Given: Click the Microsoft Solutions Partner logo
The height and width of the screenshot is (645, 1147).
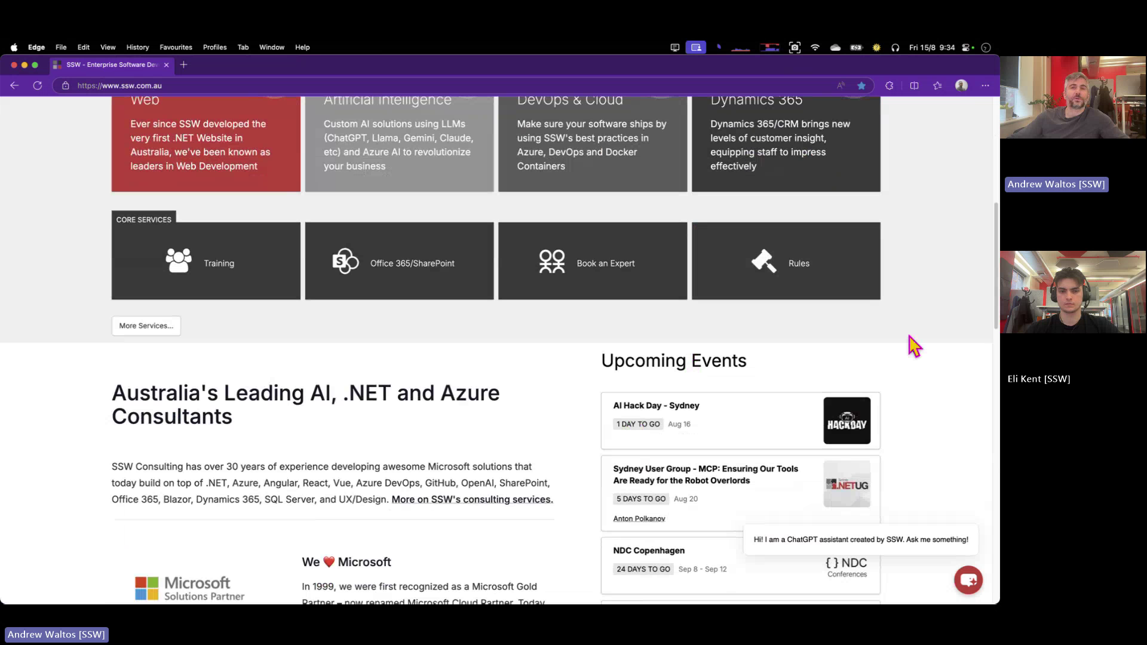Looking at the screenshot, I should point(190,588).
